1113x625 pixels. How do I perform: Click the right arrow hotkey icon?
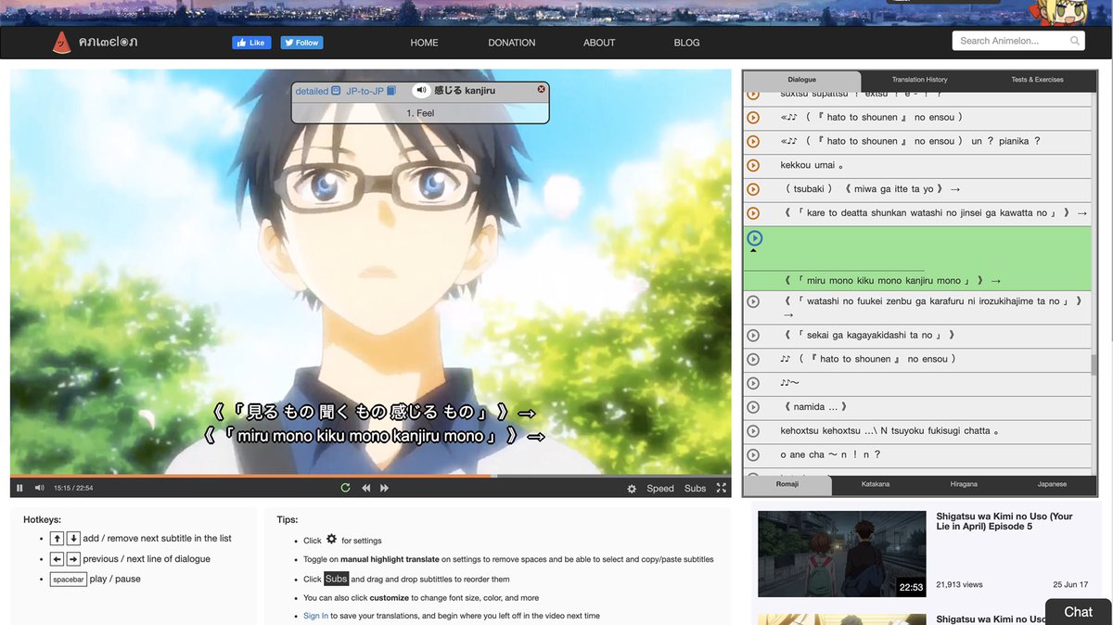(73, 559)
